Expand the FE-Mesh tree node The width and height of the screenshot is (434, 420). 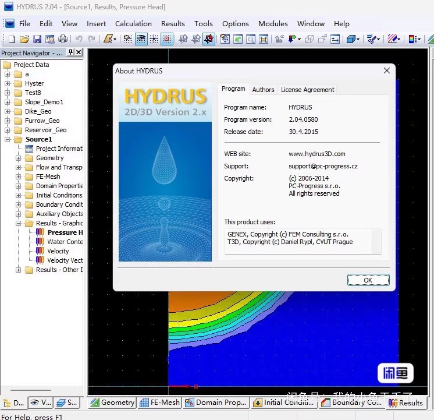click(x=18, y=177)
